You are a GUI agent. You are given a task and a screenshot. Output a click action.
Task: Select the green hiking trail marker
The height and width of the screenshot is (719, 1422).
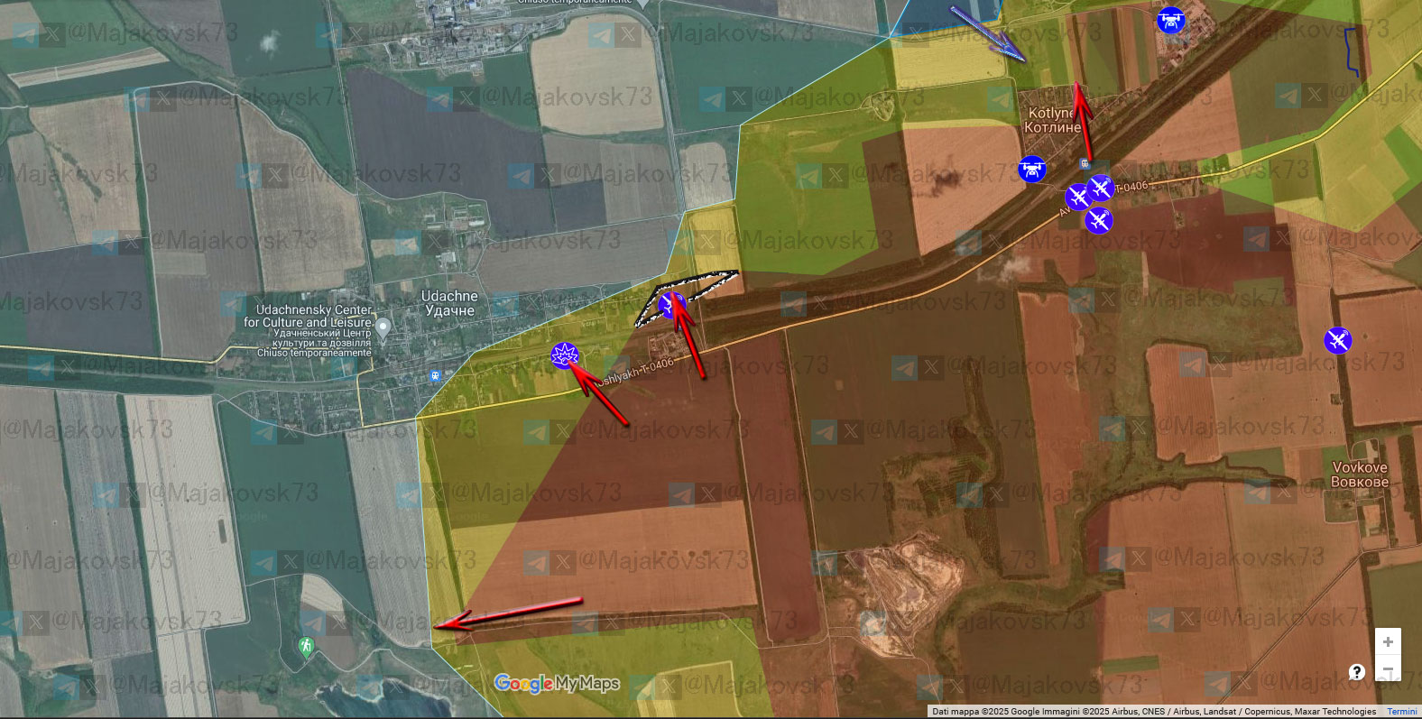point(306,646)
